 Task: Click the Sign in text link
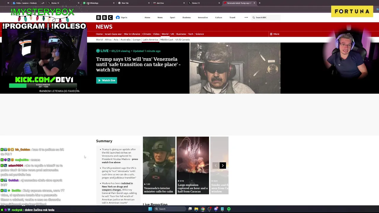[x=124, y=17]
